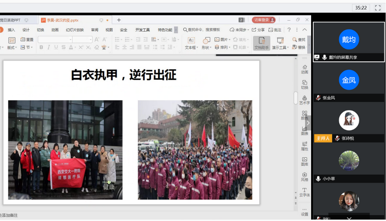Open the 属性 properties panel
Image resolution: width=386 pixels, height=221 pixels.
(x=305, y=146)
